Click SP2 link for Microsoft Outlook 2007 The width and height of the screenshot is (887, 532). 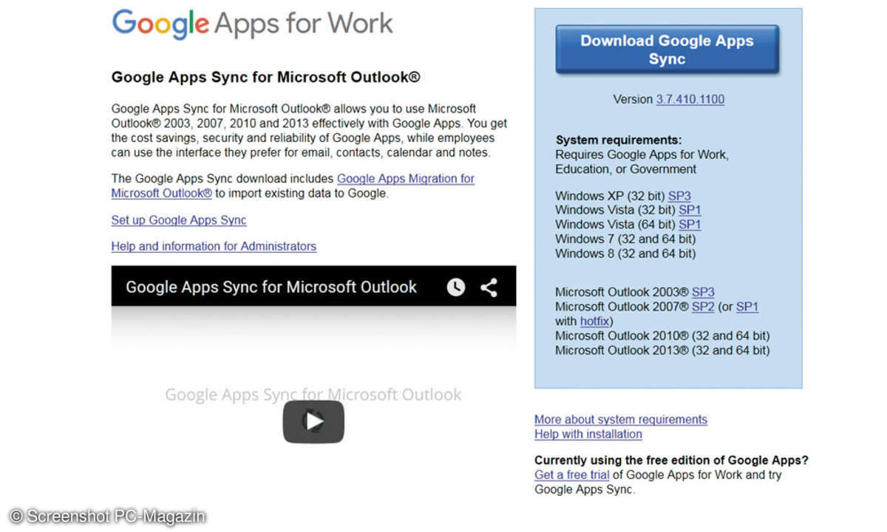point(703,307)
